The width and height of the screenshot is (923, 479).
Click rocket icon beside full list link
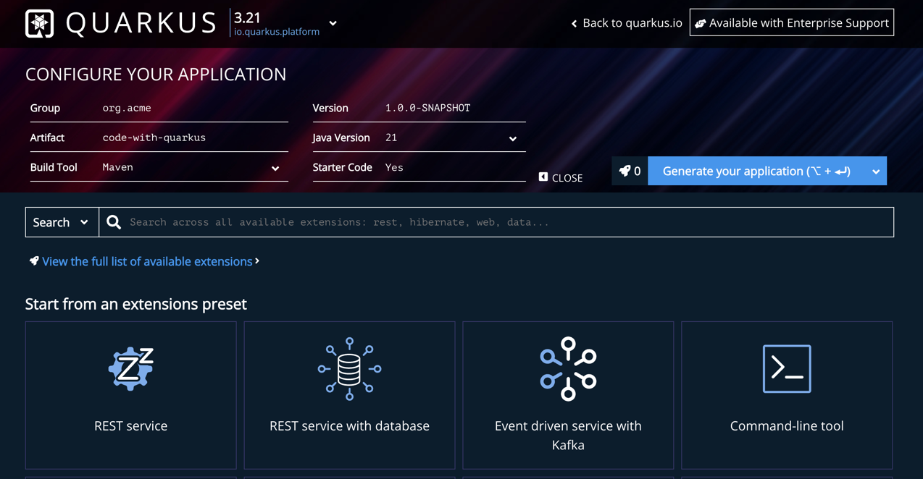(x=34, y=260)
